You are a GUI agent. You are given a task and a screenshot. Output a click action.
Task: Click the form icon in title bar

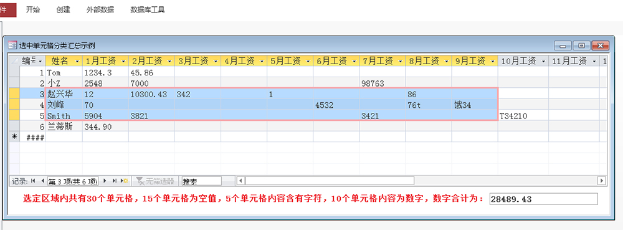12,46
